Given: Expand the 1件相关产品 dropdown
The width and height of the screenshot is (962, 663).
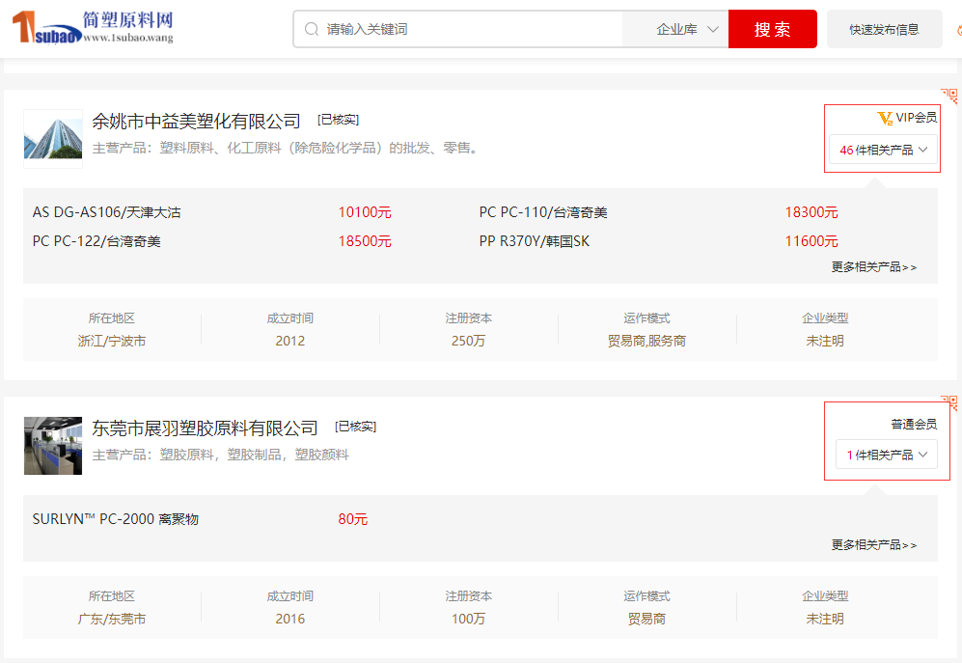Looking at the screenshot, I should [x=887, y=455].
